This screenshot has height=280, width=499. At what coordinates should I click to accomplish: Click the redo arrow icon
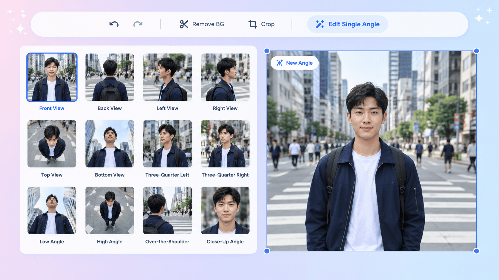(138, 24)
